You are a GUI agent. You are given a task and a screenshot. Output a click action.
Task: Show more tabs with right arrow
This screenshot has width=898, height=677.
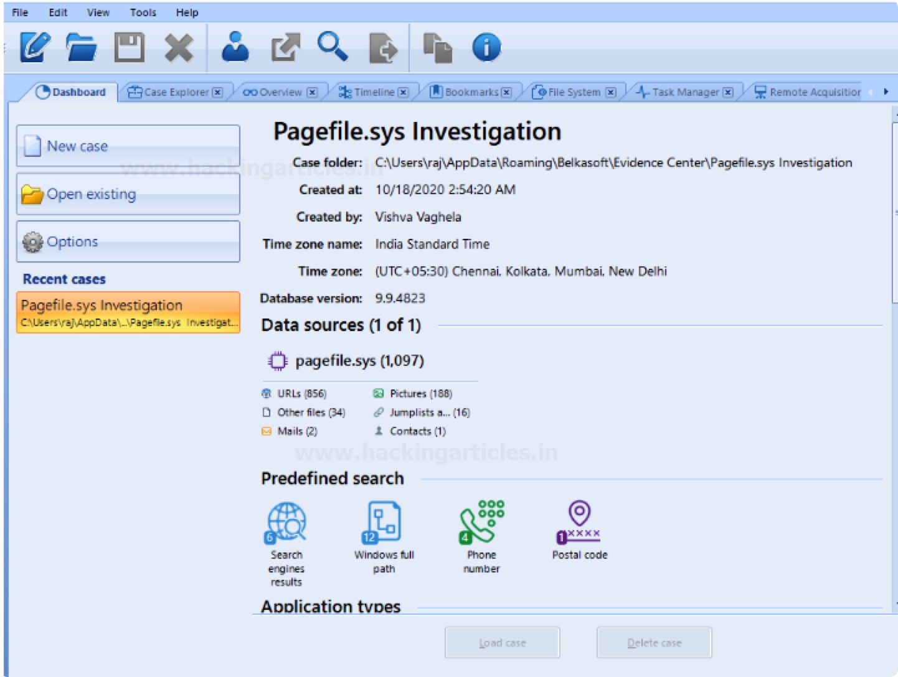pos(886,92)
